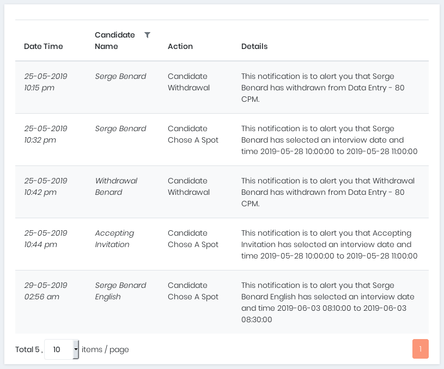Click details mentioning 2019-06-03 08:10:00 interview

click(327, 302)
